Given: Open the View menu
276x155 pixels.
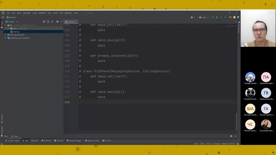Looking at the screenshot, I should coord(19,13).
